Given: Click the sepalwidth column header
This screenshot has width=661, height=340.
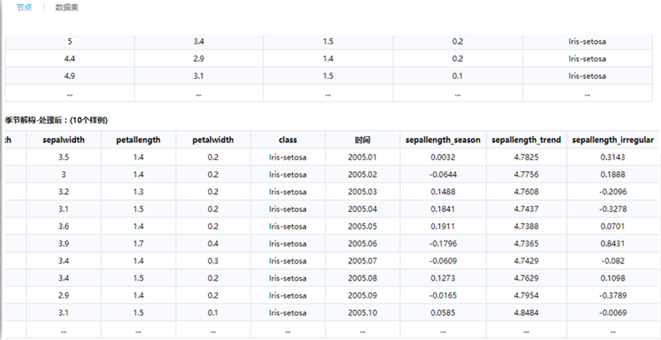Looking at the screenshot, I should click(64, 139).
